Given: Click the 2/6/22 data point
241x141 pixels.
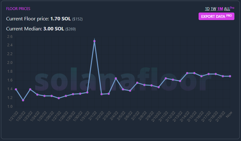Looking at the screenshot, I should point(130,91).
